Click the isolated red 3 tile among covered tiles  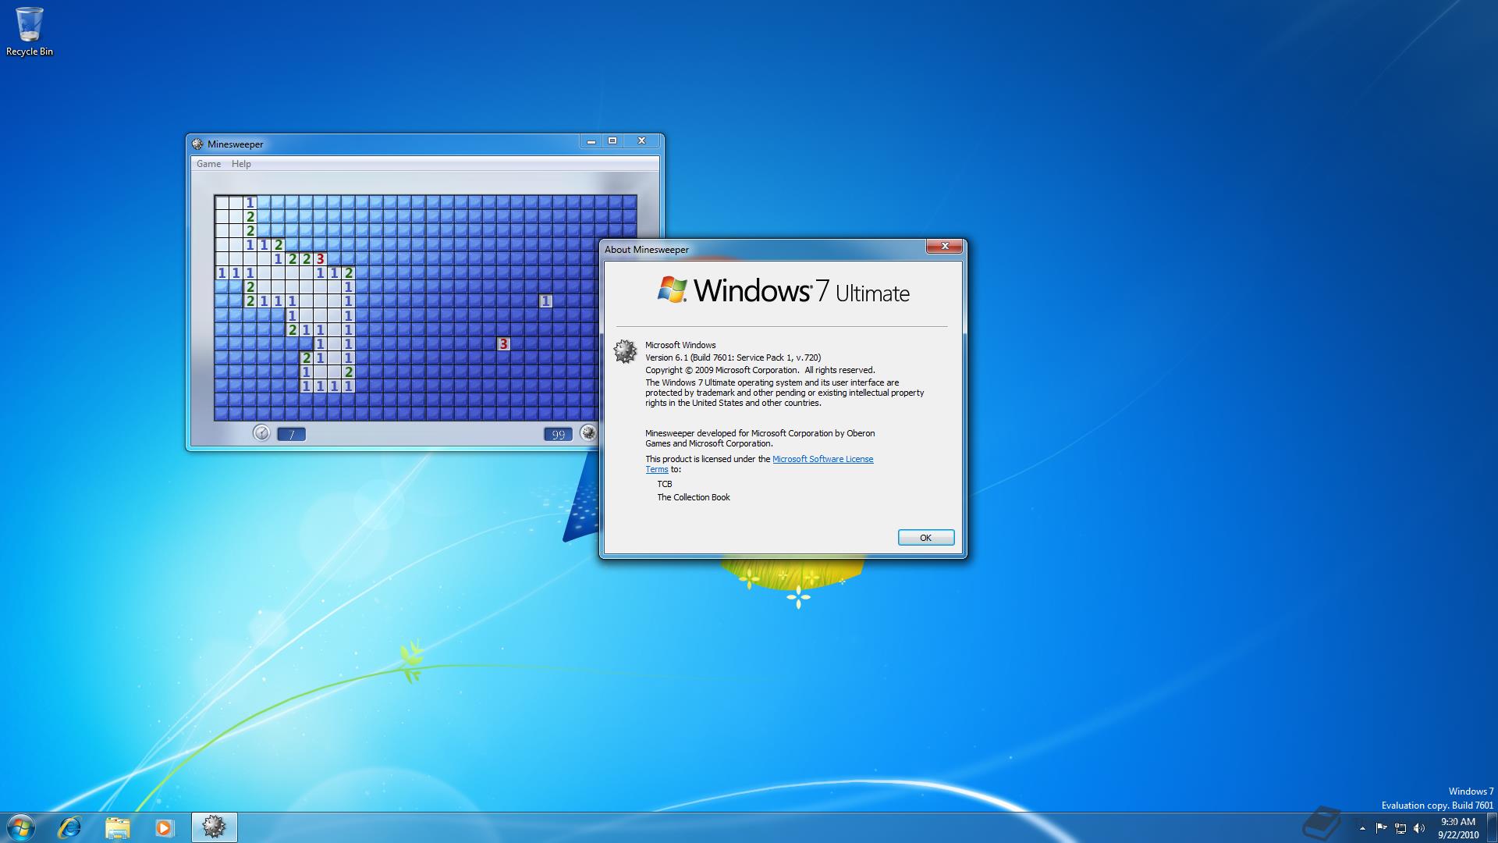pos(503,344)
